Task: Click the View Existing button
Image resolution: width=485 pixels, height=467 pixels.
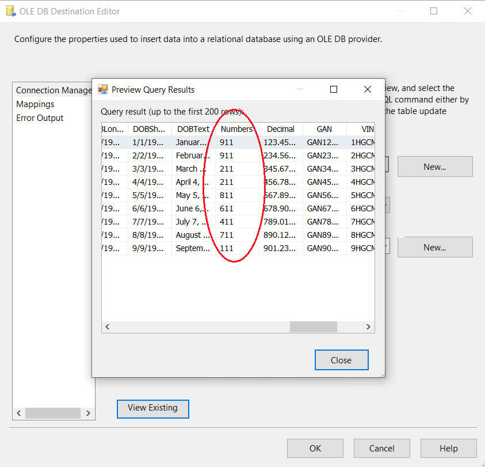Action: (152, 408)
